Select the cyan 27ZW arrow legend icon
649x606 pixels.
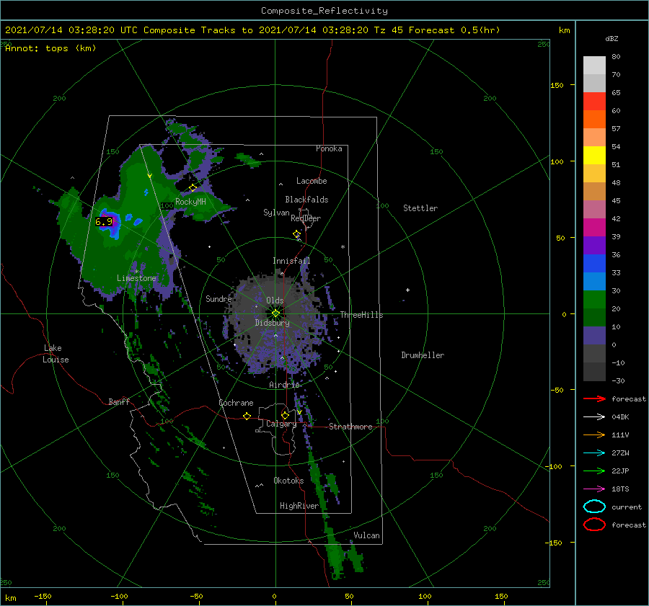coord(594,453)
